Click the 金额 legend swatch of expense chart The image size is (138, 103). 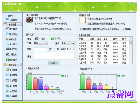pos(119,76)
